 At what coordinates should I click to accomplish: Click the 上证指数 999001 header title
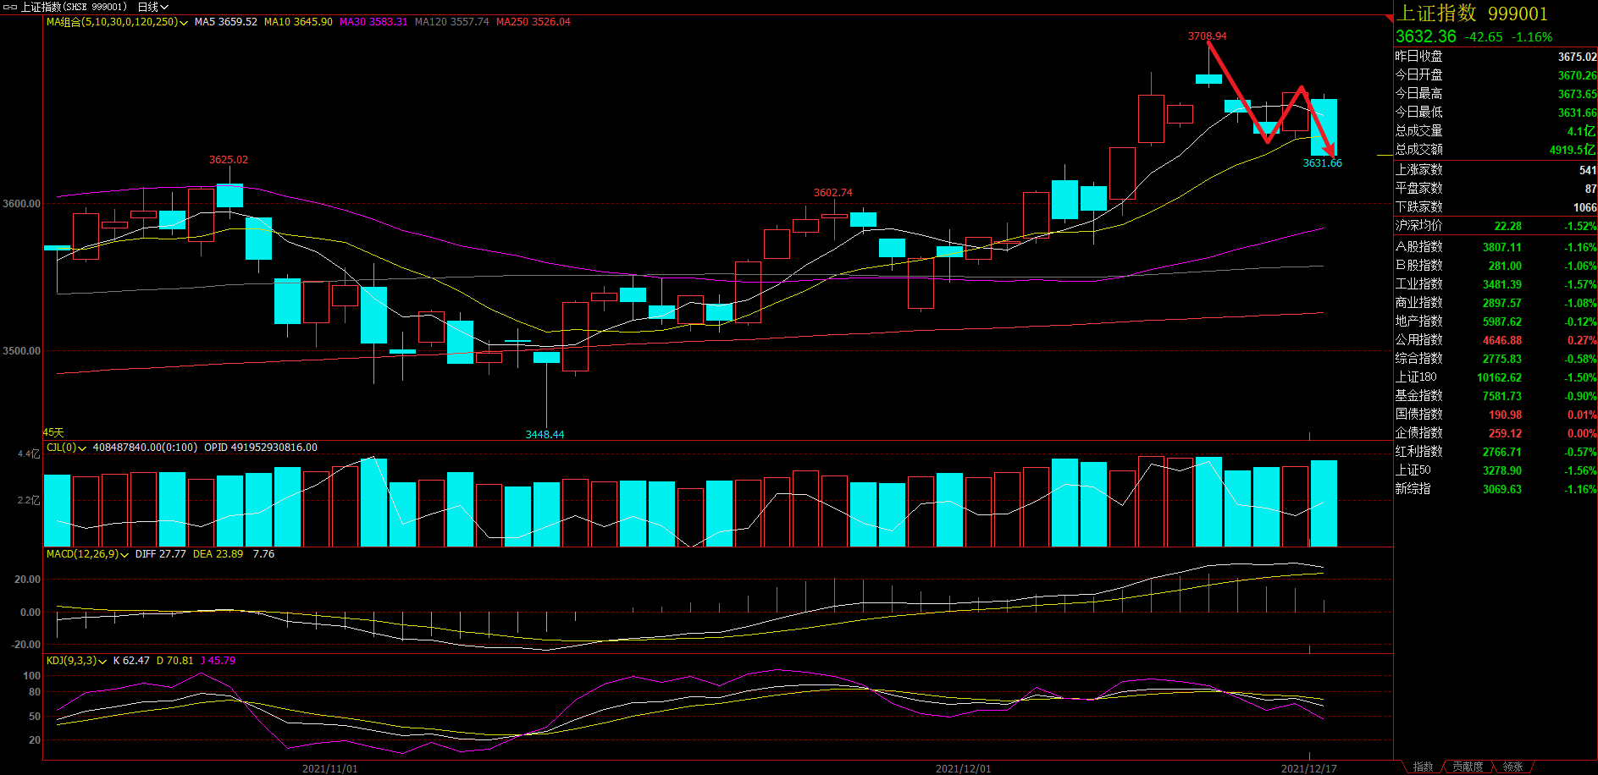coord(1472,14)
